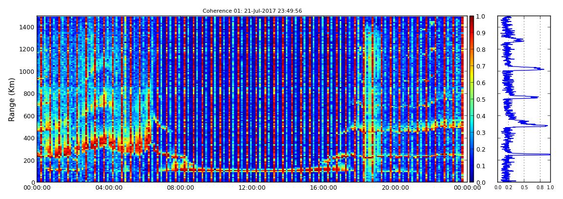Click the 200 tick on the range axis
Viewport: 563px width, 199px height.
click(29, 161)
